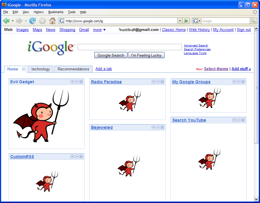This screenshot has height=203, width=260.
Task: Collapse the My Google Groups gadget
Action: [x=239, y=82]
